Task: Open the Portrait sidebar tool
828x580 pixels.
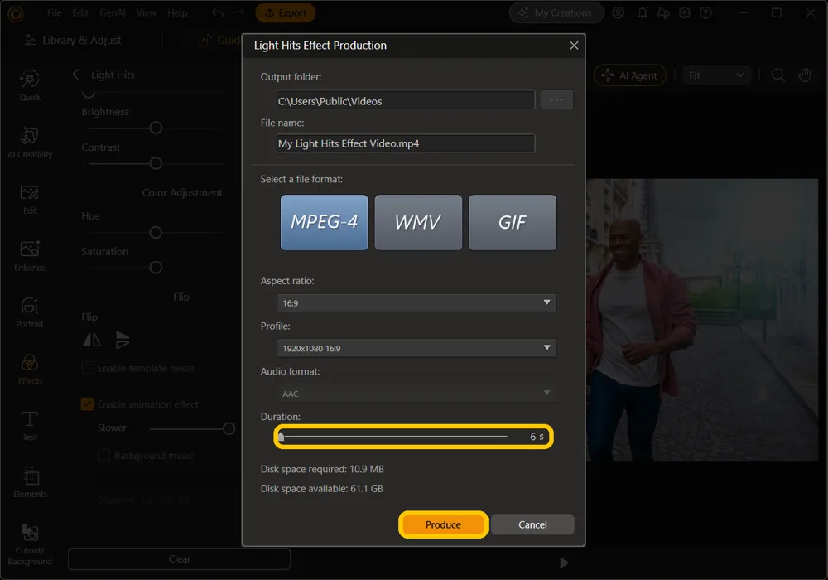Action: pos(30,312)
